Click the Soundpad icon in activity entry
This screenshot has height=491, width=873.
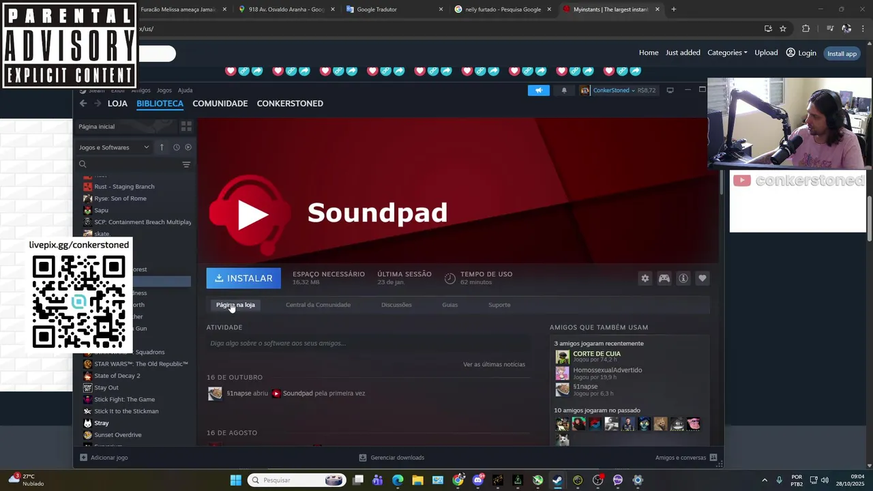276,393
